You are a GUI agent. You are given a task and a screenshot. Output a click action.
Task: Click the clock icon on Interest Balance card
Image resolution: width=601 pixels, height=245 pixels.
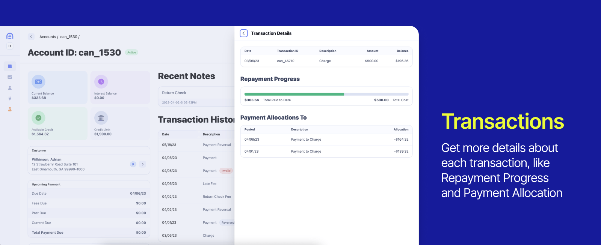click(x=101, y=81)
